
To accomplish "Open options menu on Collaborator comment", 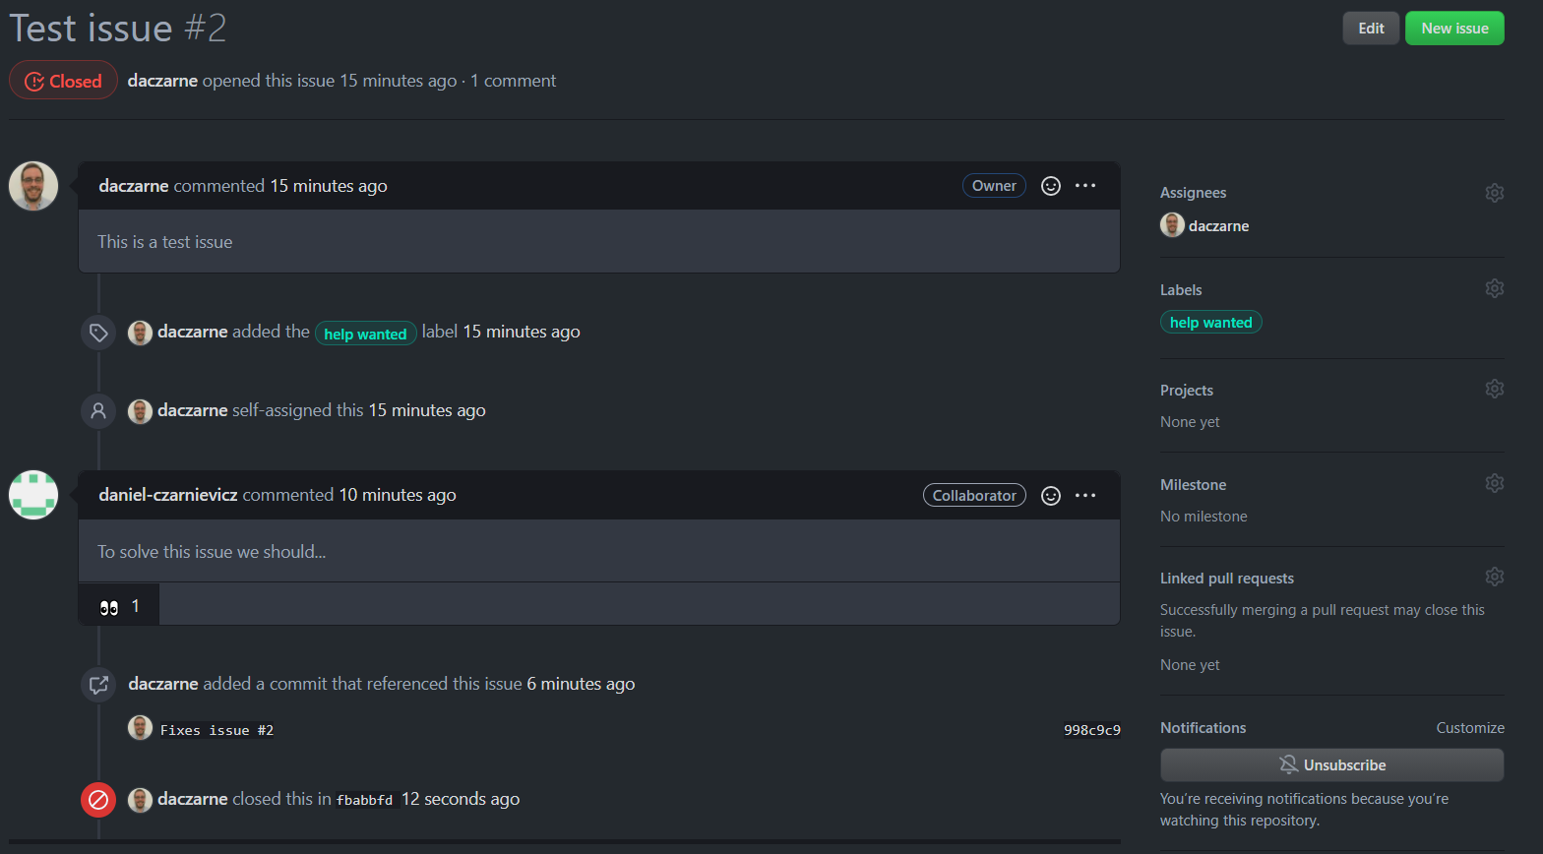I will pos(1085,496).
